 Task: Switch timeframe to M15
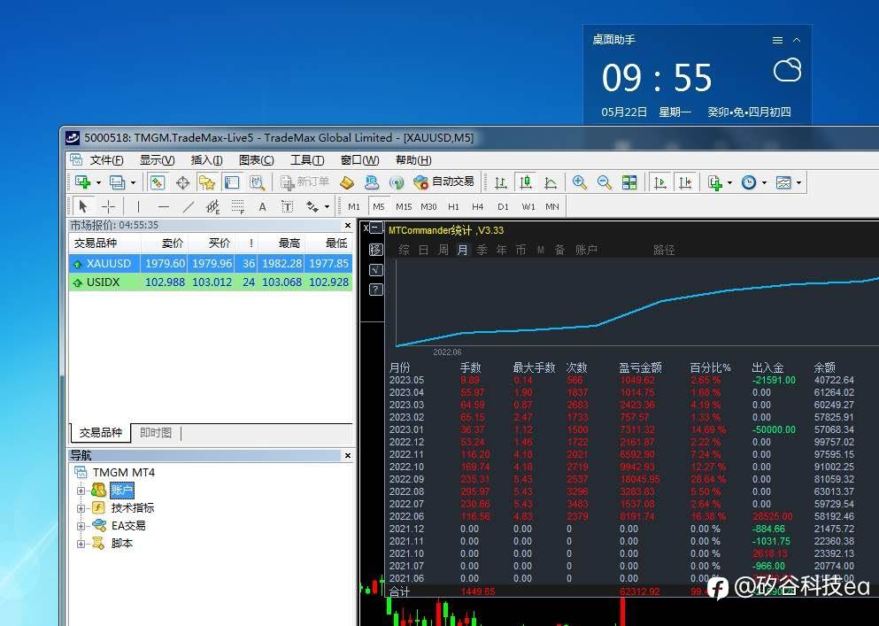tap(404, 206)
